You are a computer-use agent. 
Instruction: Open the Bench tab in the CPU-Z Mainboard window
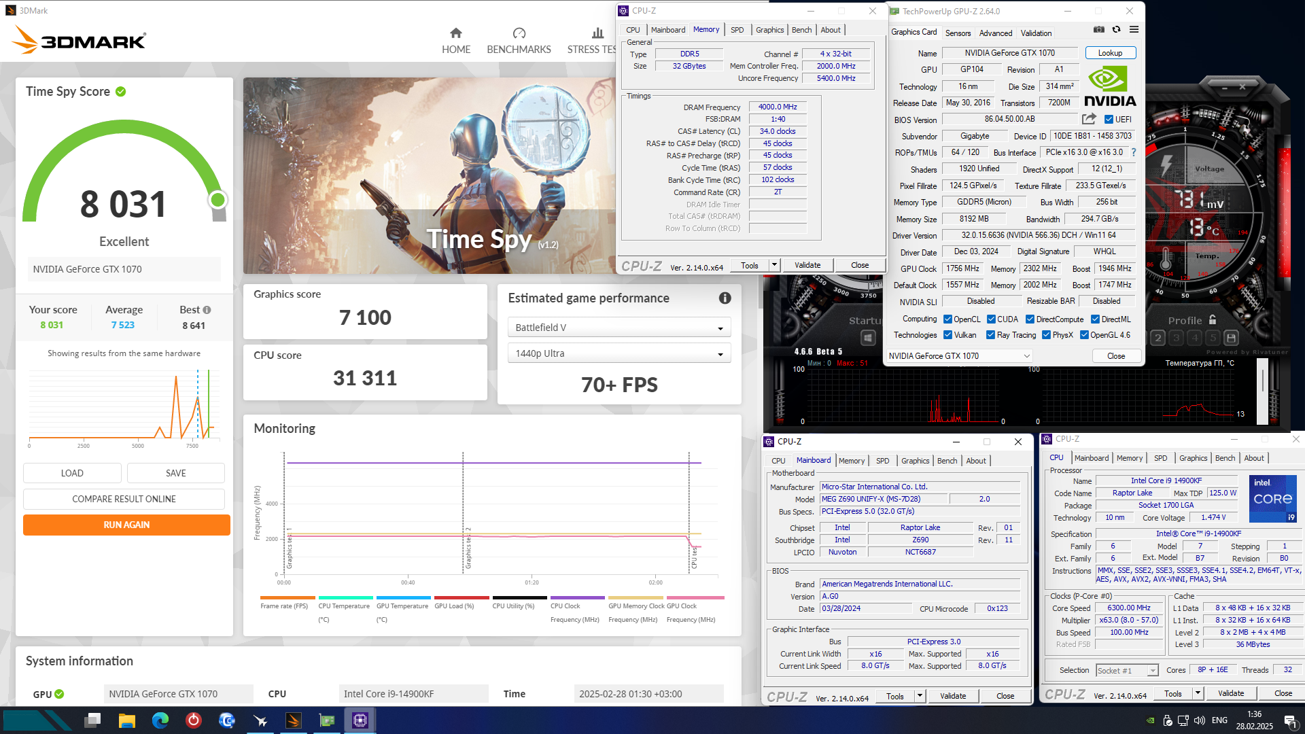pos(947,461)
